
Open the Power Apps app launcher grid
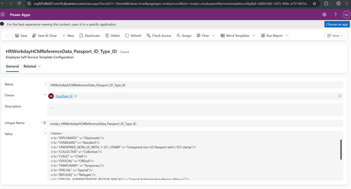pos(3,14)
